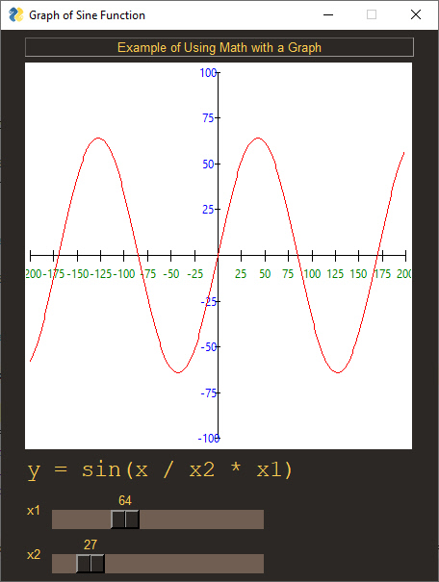Click the x2 slider track left of handle
This screenshot has height=582, width=439.
(x=64, y=564)
